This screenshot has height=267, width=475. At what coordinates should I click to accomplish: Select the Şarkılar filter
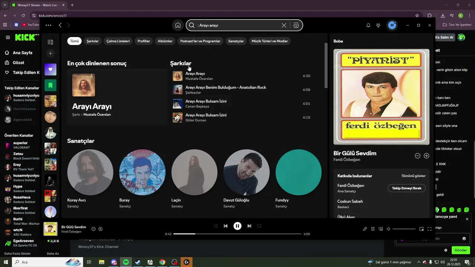(x=92, y=41)
